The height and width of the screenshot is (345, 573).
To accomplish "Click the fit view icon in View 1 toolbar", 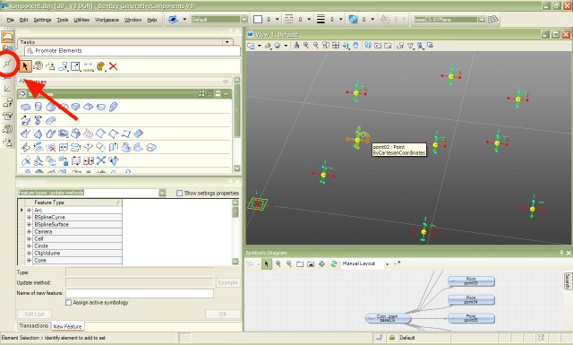I will point(336,46).
